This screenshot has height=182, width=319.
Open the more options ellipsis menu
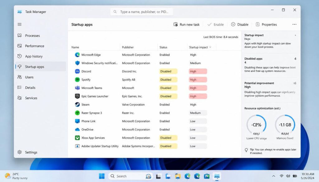294,24
